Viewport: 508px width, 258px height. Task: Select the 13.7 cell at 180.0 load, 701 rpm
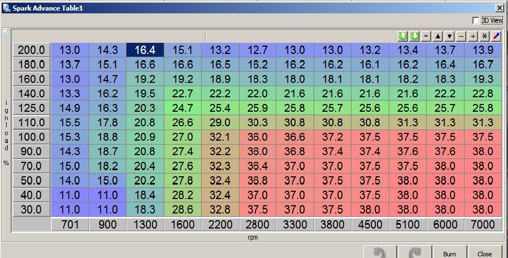(x=70, y=64)
